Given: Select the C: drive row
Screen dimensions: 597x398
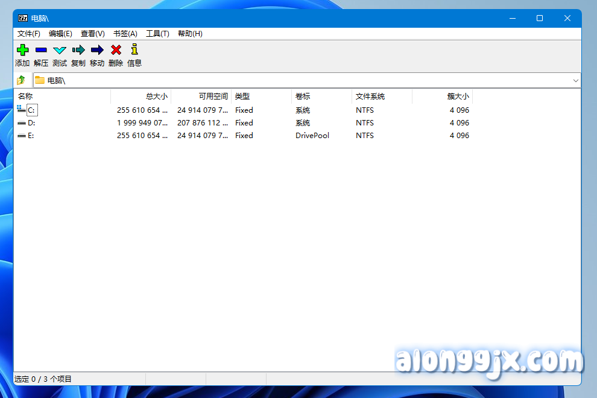Looking at the screenshot, I should tap(31, 110).
